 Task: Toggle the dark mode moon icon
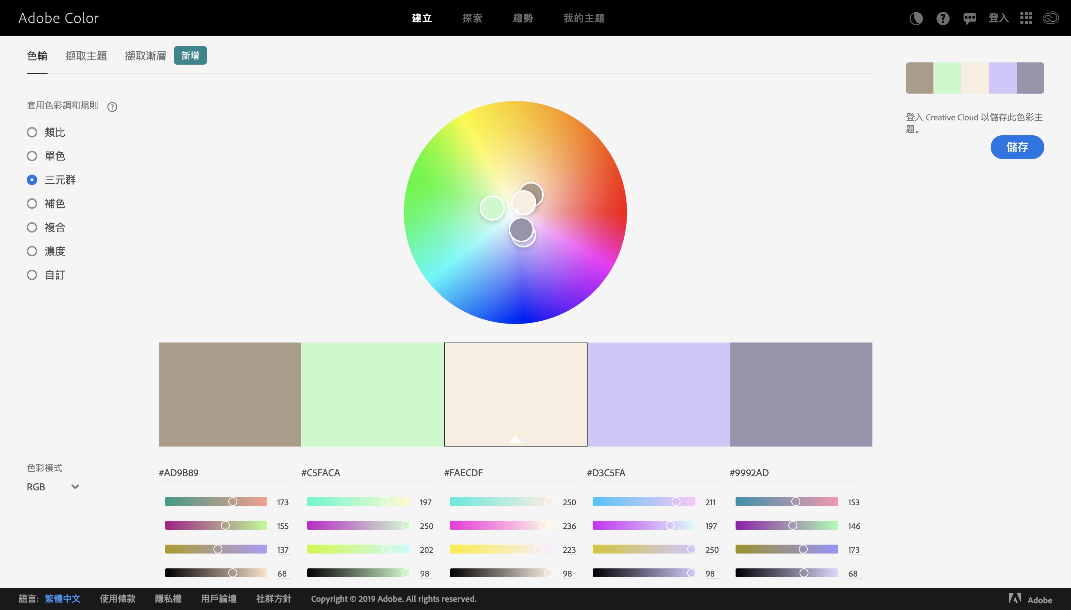pyautogui.click(x=916, y=18)
